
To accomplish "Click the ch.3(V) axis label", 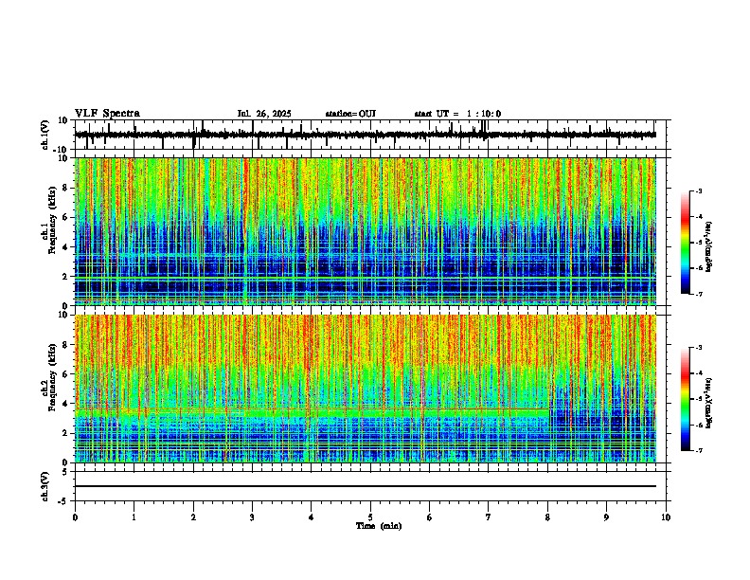I will pyautogui.click(x=45, y=486).
